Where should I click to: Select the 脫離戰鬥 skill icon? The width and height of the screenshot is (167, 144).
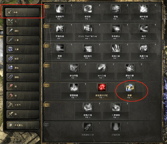point(60,9)
